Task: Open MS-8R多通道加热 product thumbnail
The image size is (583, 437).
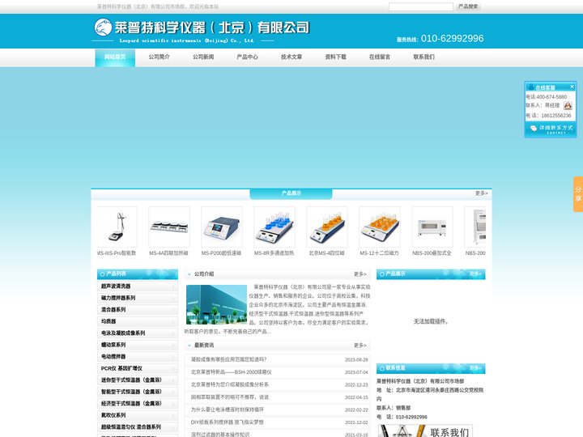Action: 274,227
